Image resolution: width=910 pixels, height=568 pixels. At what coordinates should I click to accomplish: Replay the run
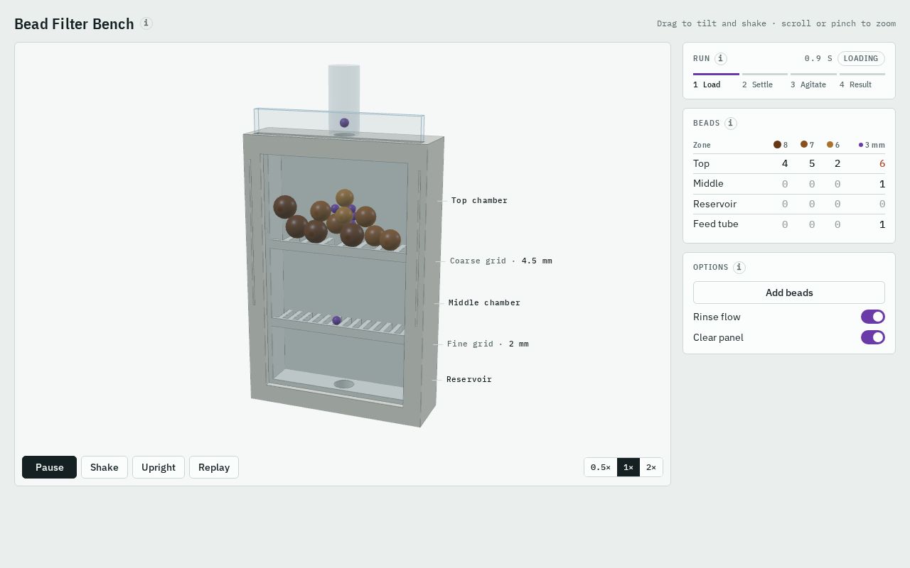(214, 467)
